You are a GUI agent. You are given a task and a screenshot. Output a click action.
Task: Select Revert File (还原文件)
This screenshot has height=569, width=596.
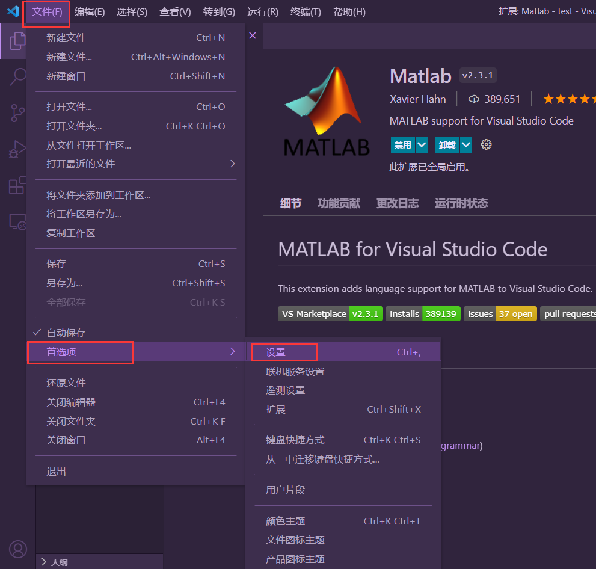pyautogui.click(x=136, y=383)
